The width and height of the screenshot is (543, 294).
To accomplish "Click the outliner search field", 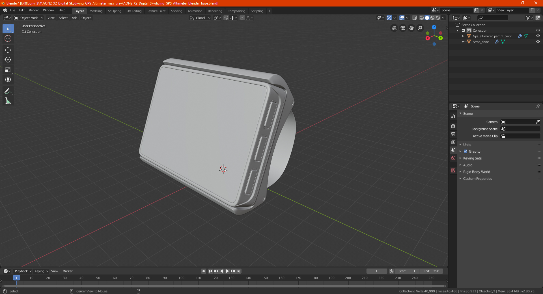I will click(x=493, y=18).
